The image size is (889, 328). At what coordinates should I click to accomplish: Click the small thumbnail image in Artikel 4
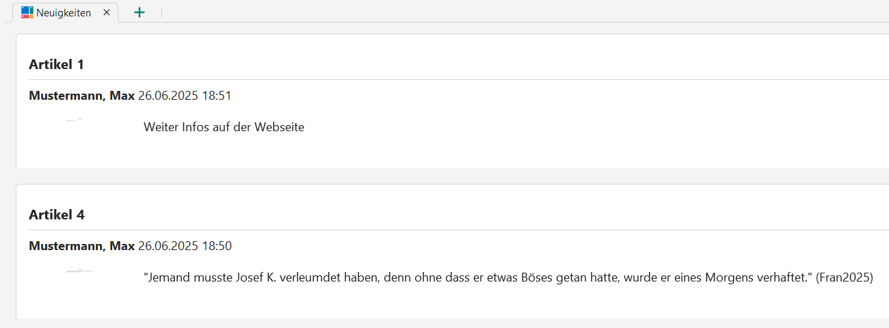[x=79, y=271]
